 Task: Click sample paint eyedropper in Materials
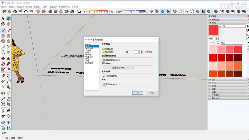[x=247, y=38]
